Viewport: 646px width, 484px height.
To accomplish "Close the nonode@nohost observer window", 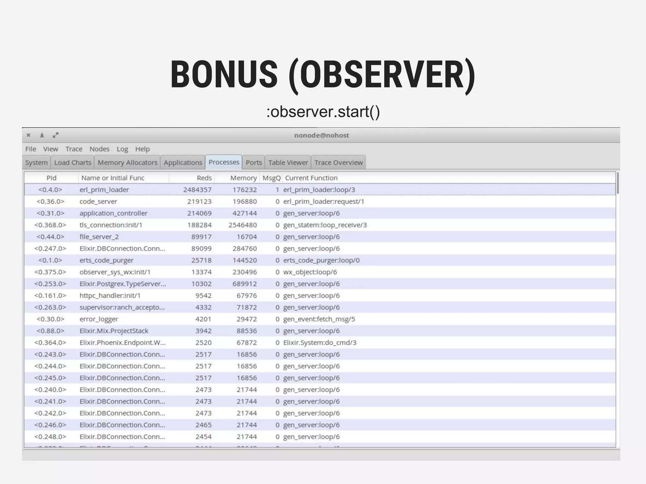I will 28,135.
